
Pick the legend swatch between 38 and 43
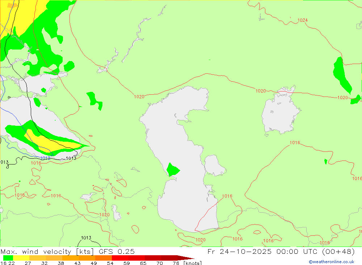(71, 258)
